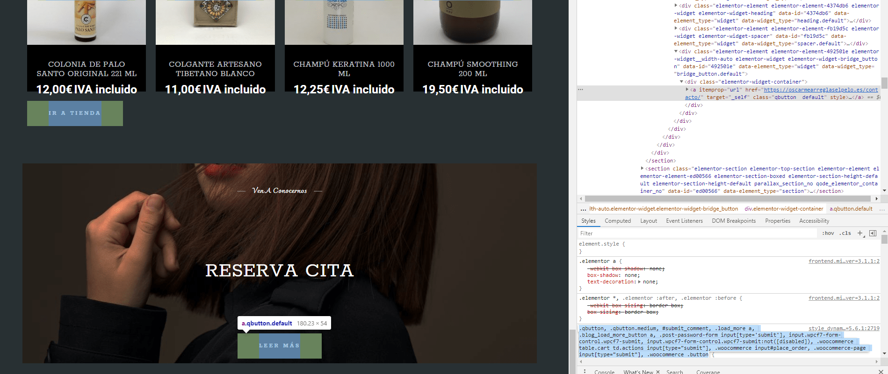Select the elementor-widget-bridge_button breadcrumb
The image size is (888, 374).
[x=664, y=209]
